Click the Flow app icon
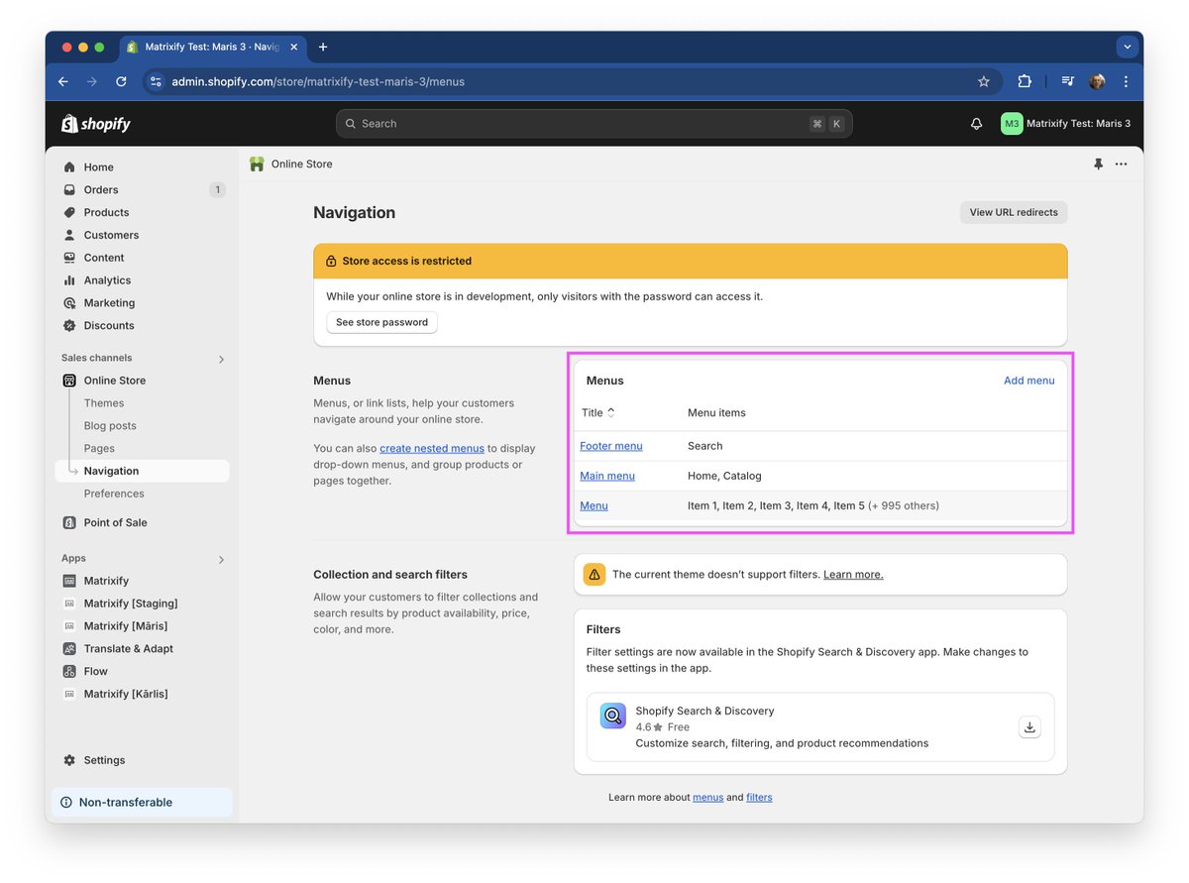 (x=69, y=672)
